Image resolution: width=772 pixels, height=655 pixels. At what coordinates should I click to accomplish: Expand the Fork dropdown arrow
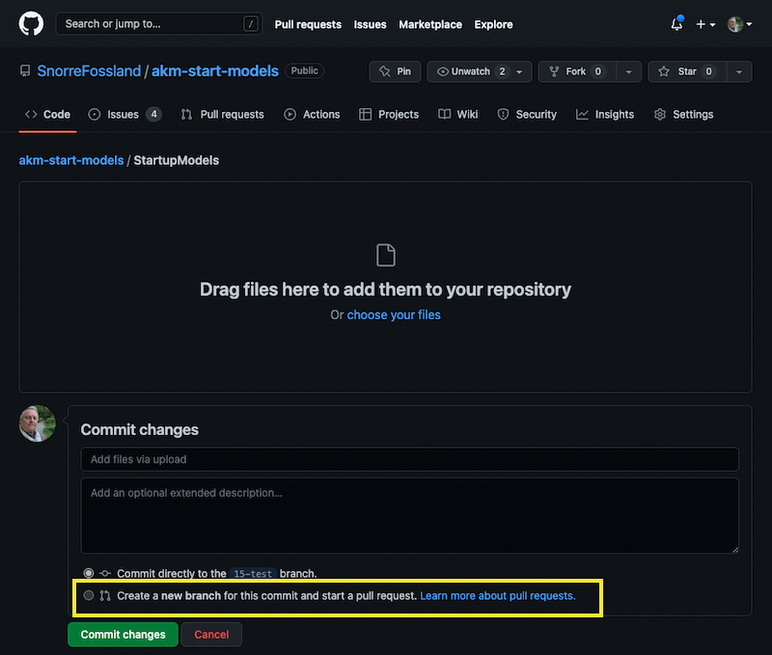(x=629, y=71)
